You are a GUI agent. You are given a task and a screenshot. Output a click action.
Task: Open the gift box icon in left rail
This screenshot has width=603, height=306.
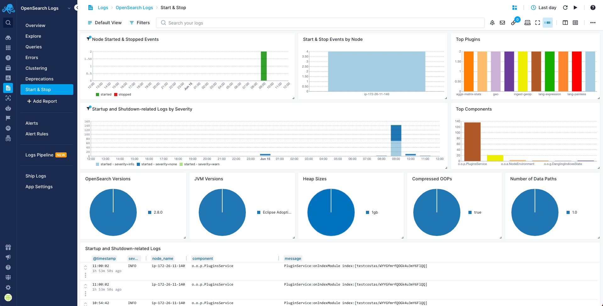point(8,247)
